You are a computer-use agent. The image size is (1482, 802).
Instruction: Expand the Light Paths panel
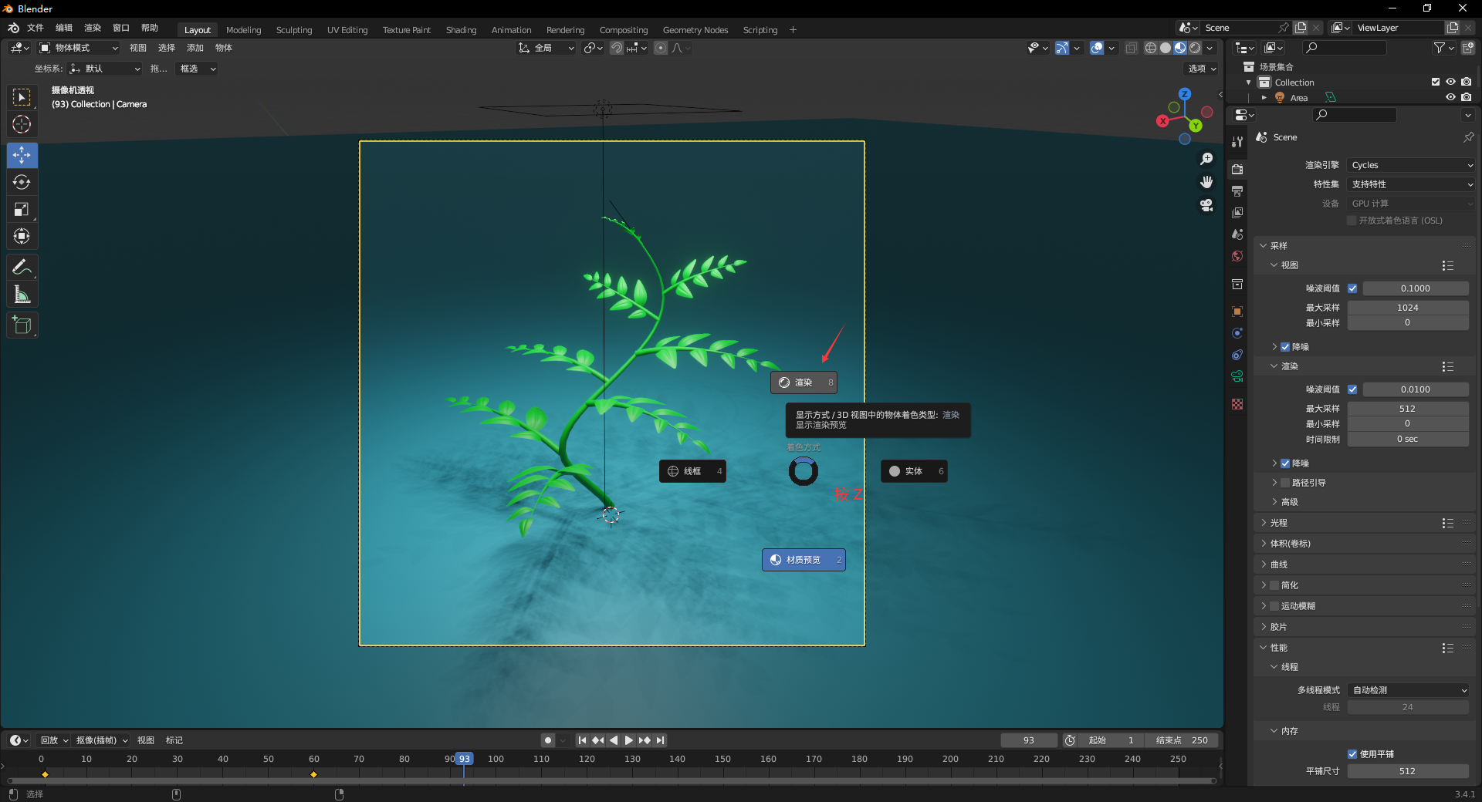pyautogui.click(x=1279, y=523)
